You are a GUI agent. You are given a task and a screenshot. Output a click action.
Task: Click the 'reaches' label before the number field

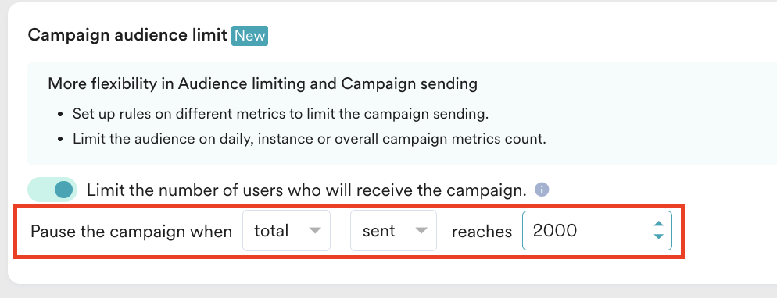(482, 231)
